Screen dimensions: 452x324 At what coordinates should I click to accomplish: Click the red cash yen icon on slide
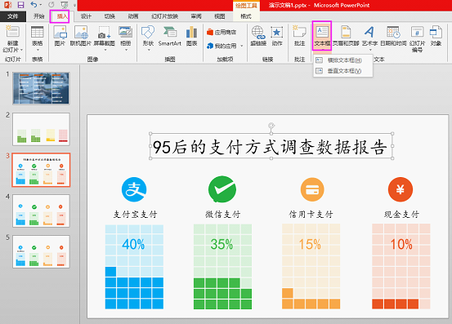click(401, 189)
